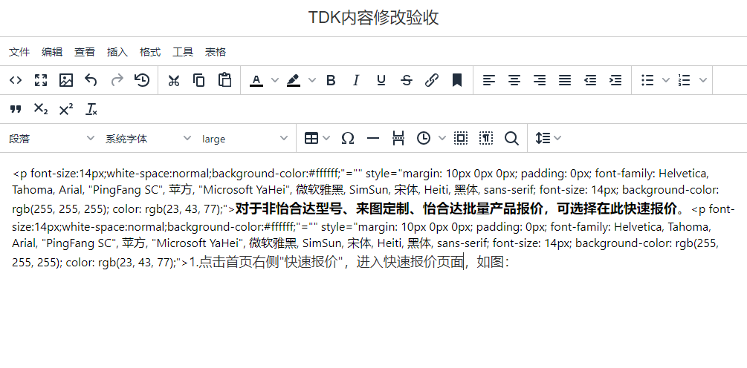Screen dimensions: 747x368
Task: Open the 插入 menu
Action: coord(117,52)
